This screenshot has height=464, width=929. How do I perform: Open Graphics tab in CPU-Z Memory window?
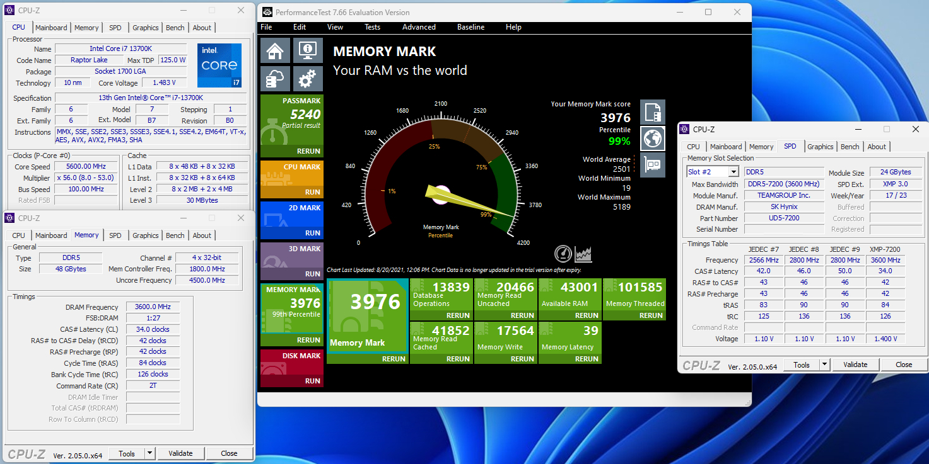click(146, 235)
